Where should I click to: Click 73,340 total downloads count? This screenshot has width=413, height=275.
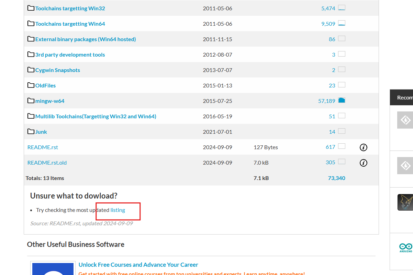click(x=337, y=178)
